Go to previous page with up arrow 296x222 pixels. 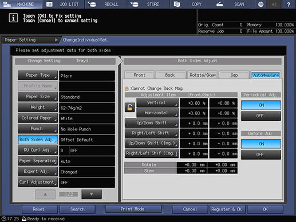tap(45, 195)
